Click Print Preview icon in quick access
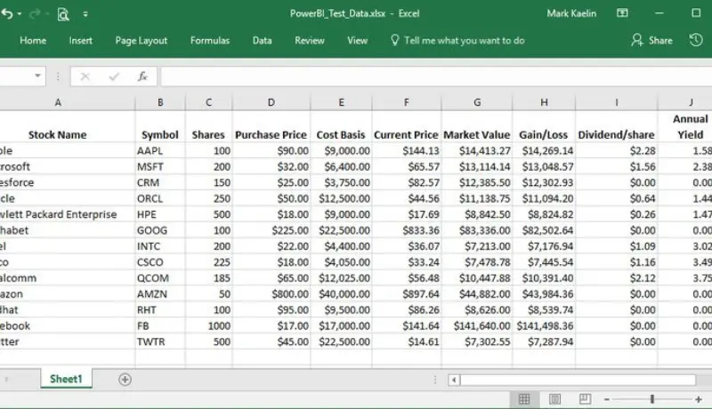Screen dimensions: 712x409 pos(63,14)
